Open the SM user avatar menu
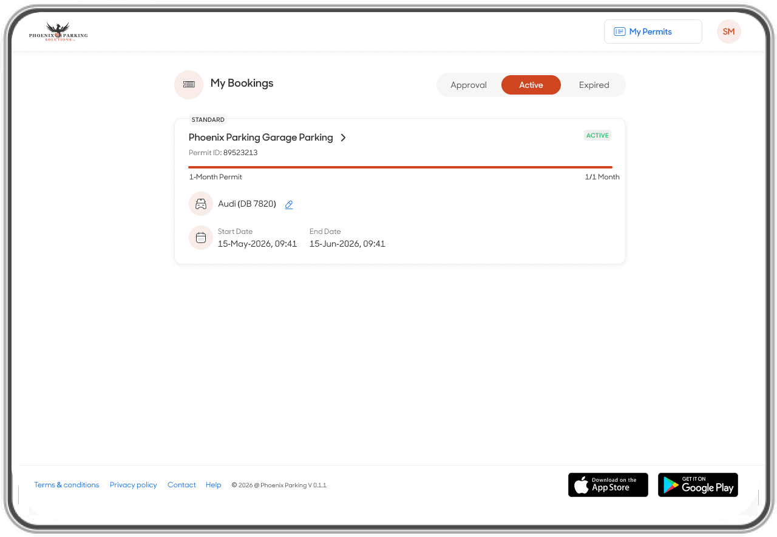 (x=728, y=32)
